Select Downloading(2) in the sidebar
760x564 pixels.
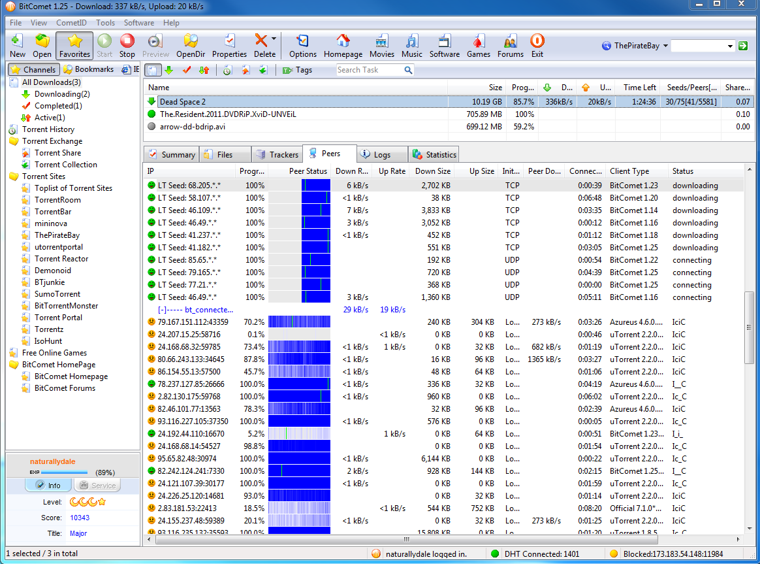tap(62, 94)
